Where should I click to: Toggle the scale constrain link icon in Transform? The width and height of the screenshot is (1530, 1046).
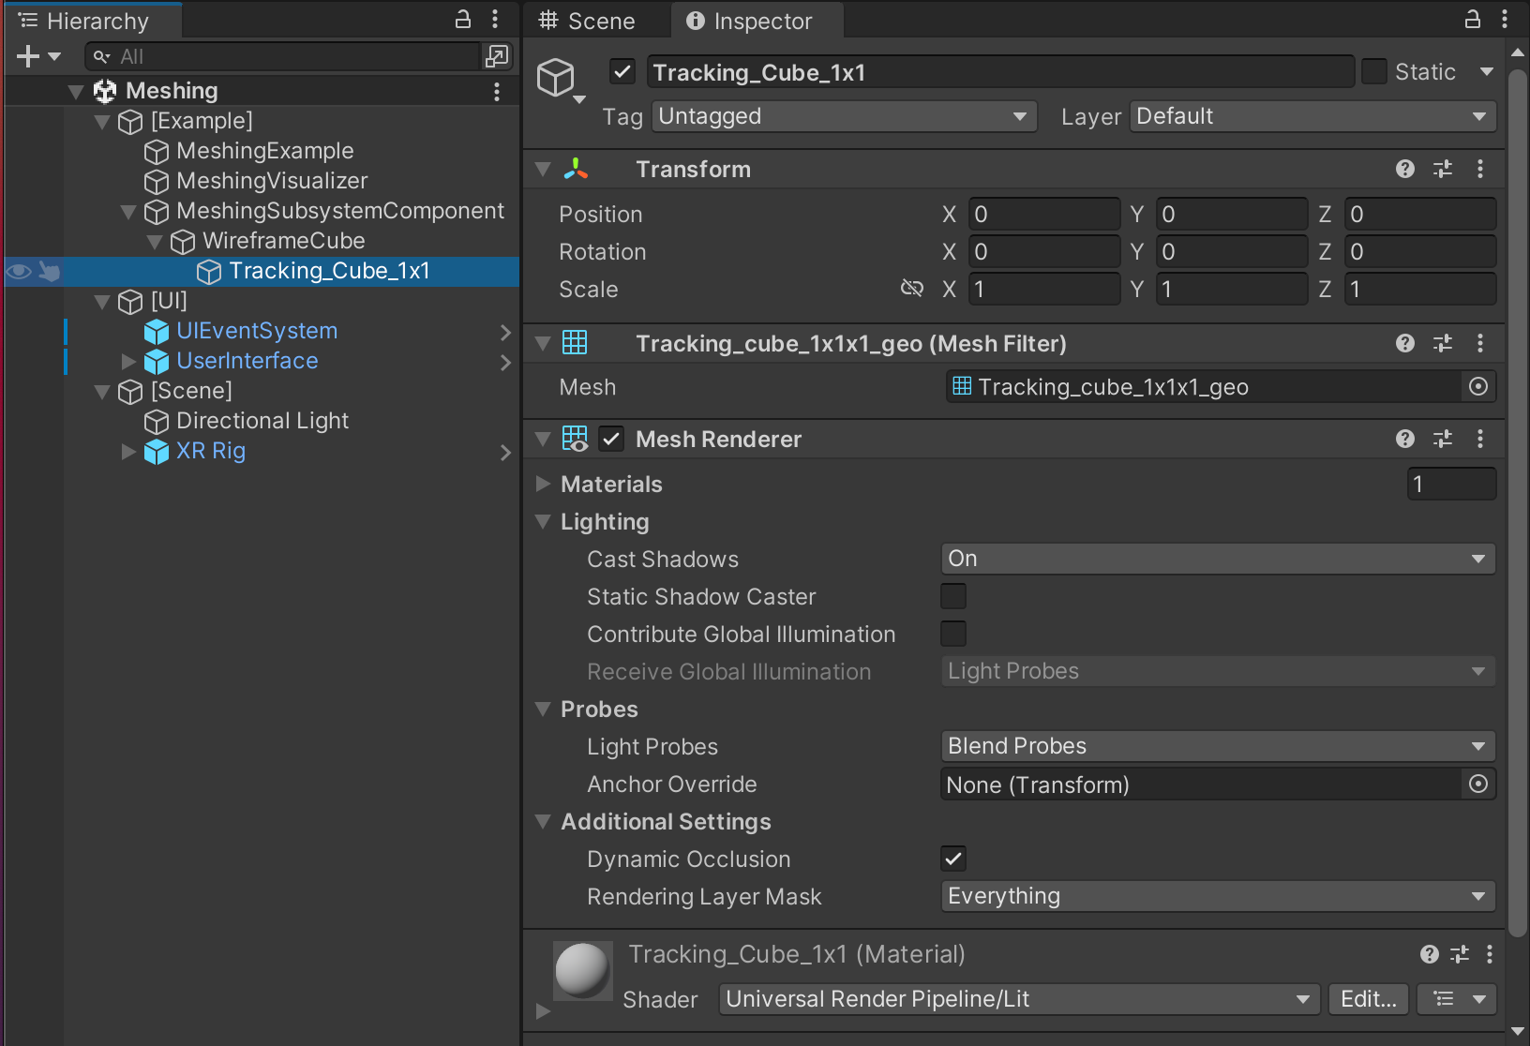[911, 289]
